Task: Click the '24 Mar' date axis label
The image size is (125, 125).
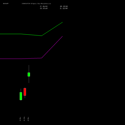Action: coord(24,119)
